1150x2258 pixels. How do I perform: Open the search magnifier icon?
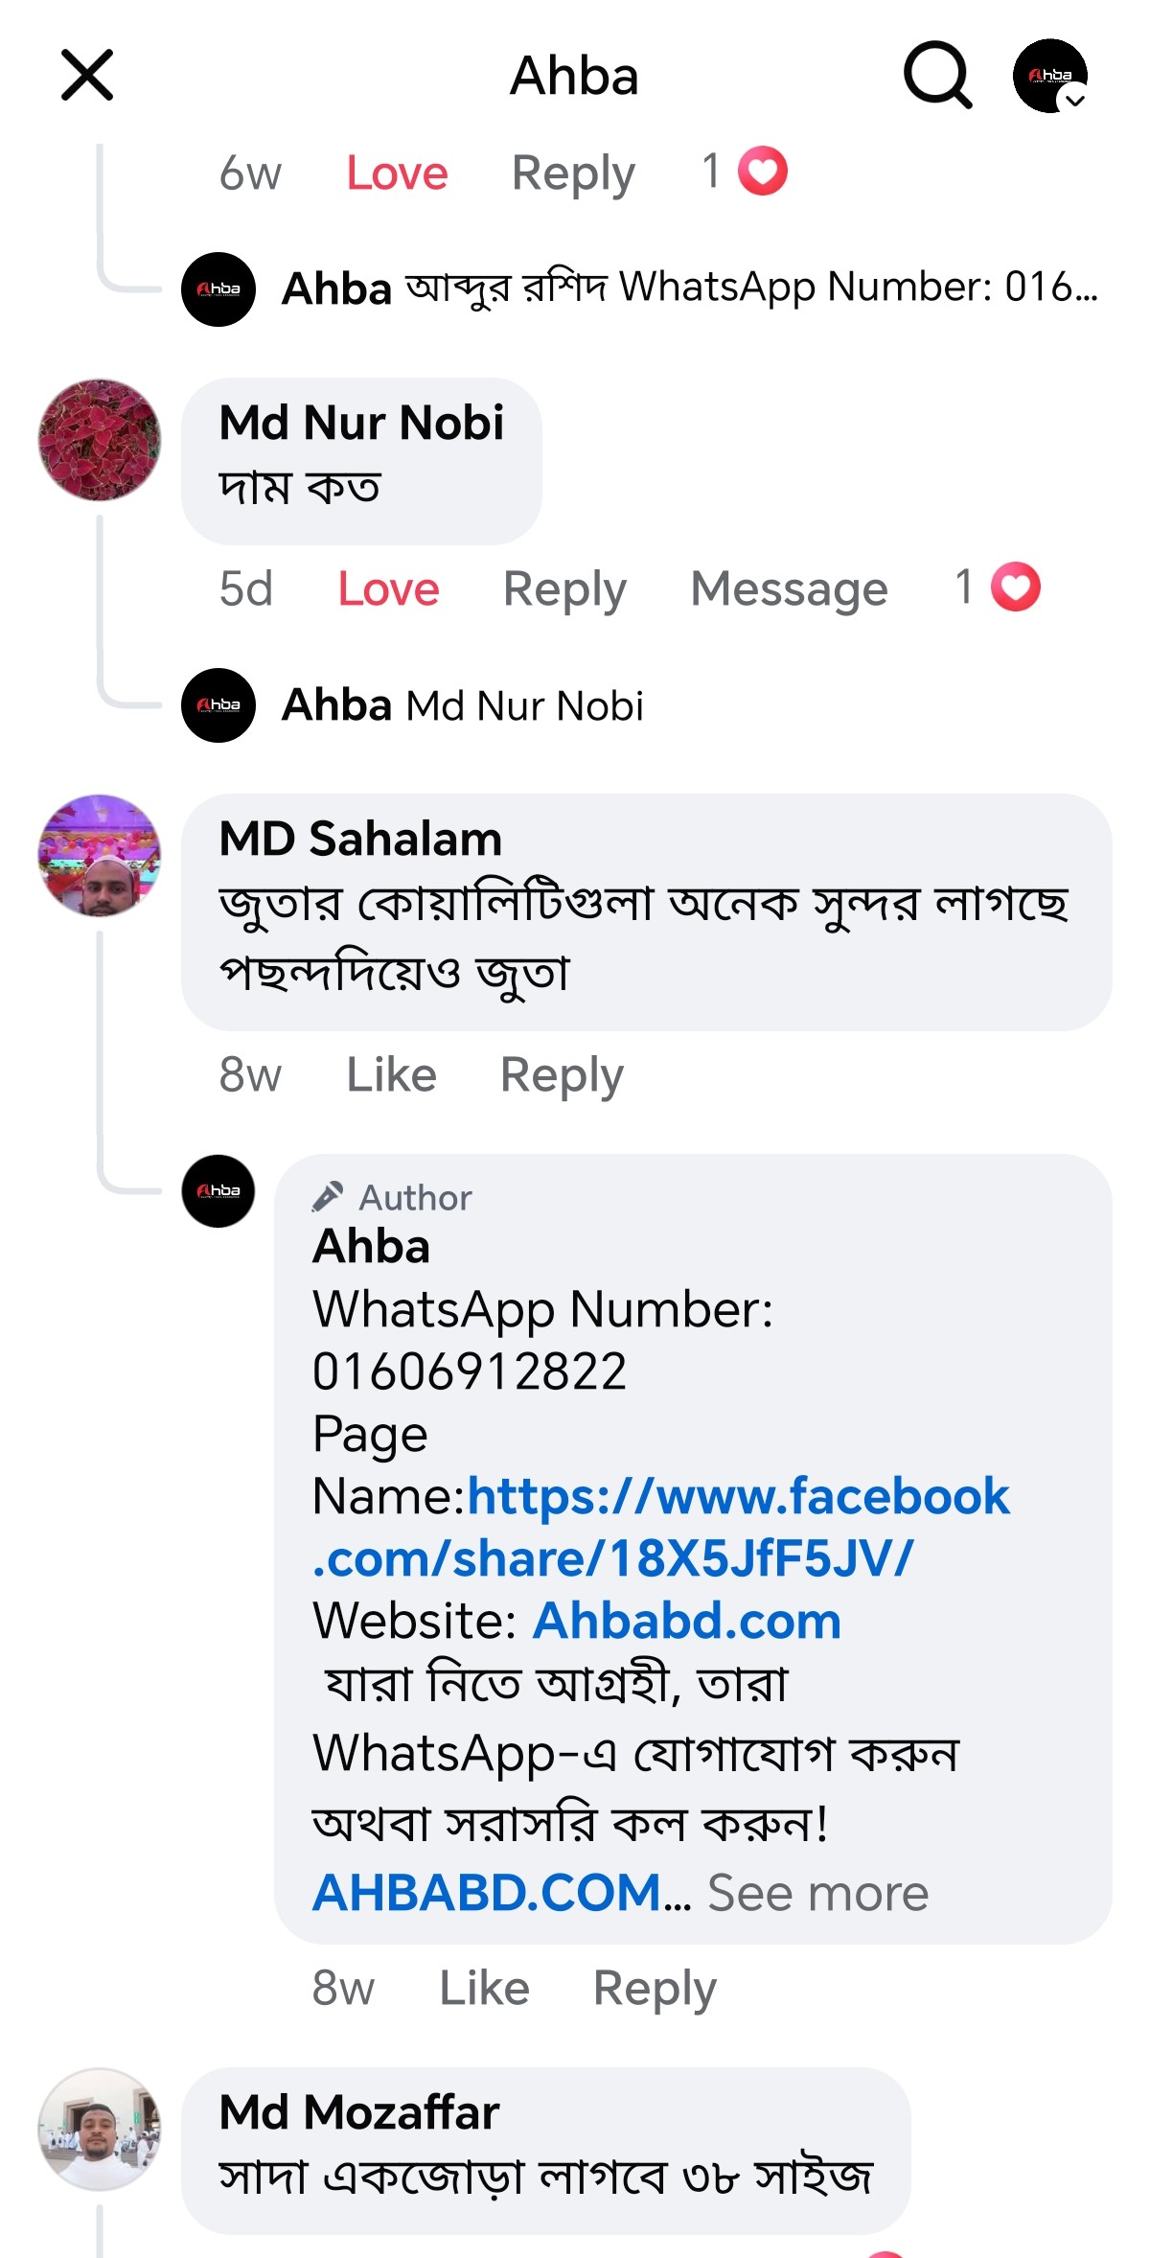(937, 79)
